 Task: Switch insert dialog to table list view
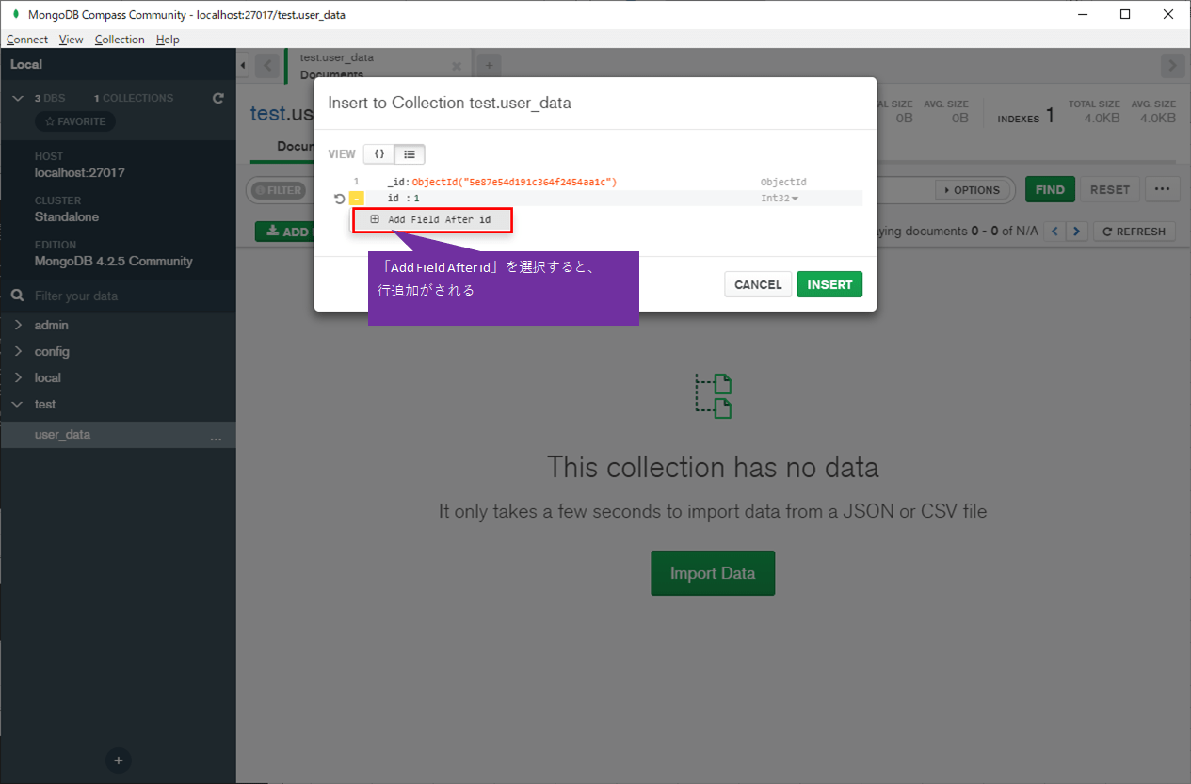[409, 153]
